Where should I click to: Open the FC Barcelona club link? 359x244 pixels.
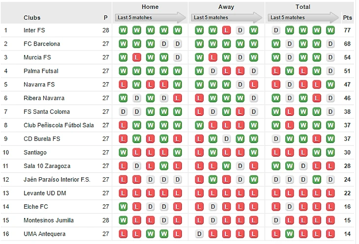42,44
